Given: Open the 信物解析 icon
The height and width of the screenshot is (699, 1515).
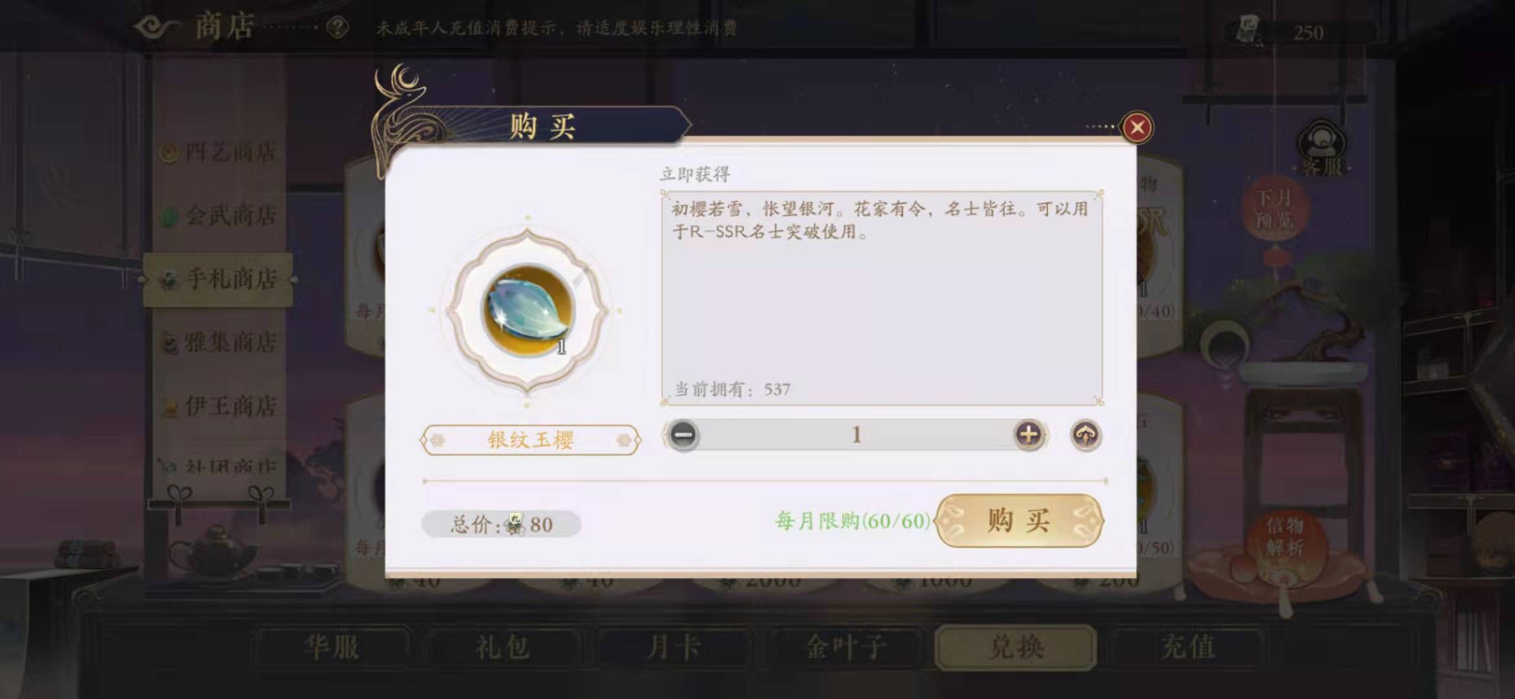Looking at the screenshot, I should click(x=1285, y=537).
